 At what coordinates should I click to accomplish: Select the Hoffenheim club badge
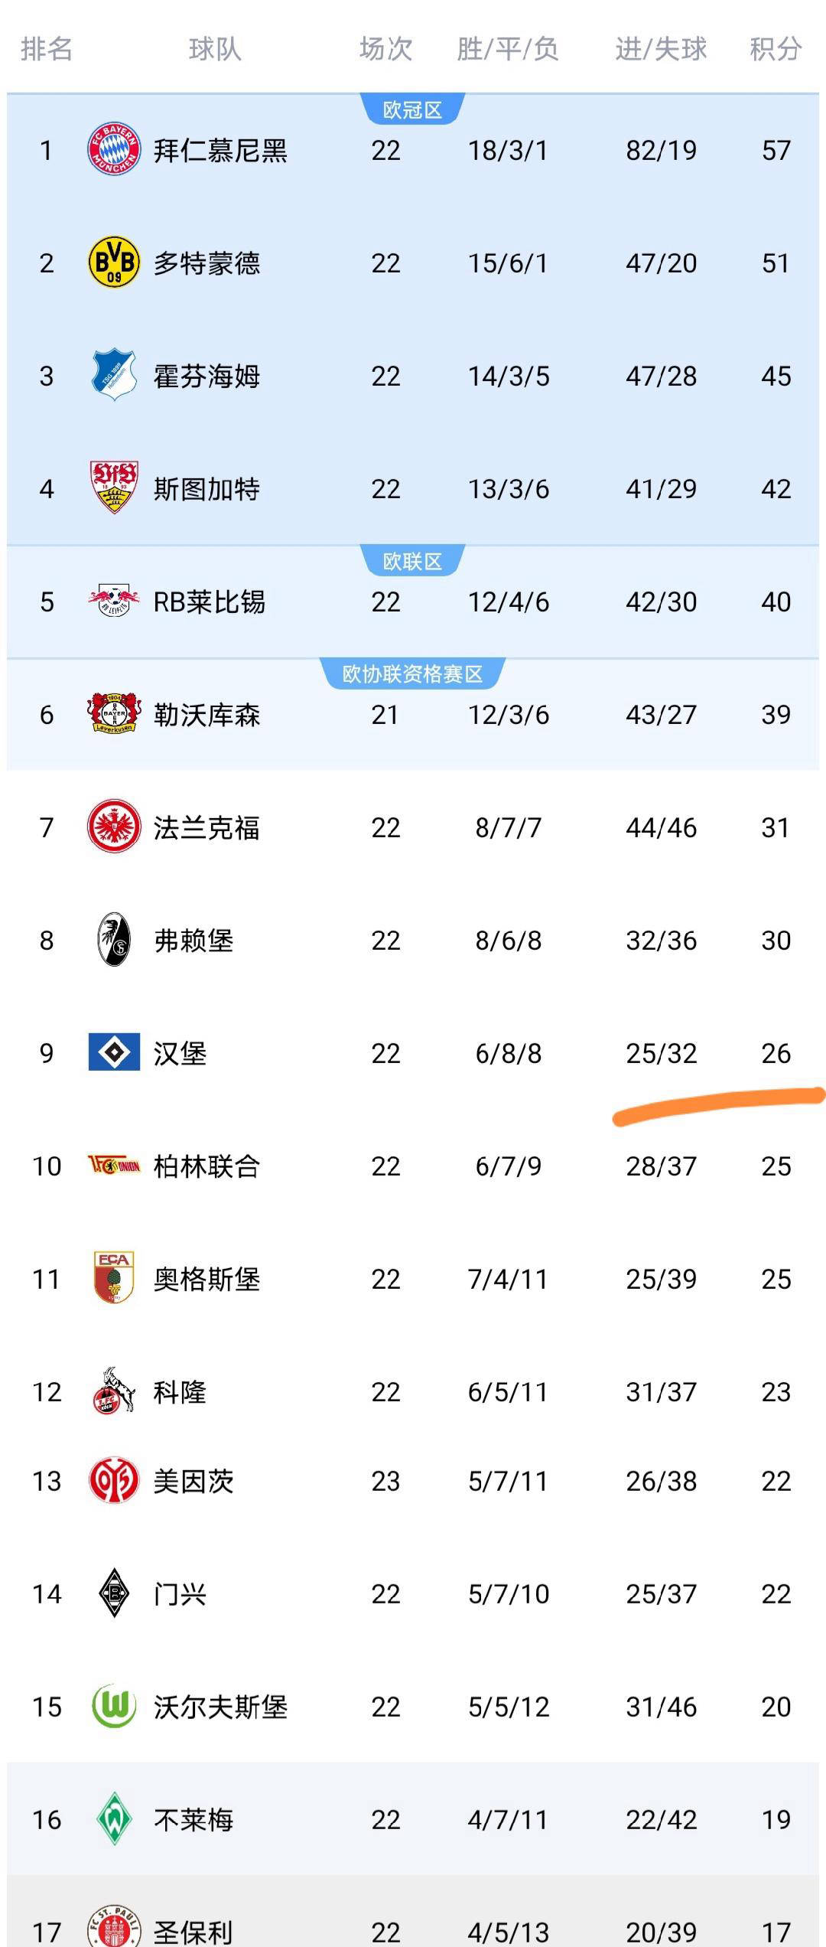pyautogui.click(x=114, y=376)
